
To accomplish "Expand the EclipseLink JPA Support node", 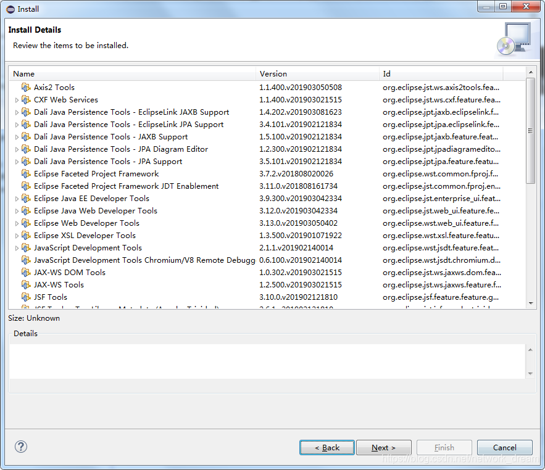I will 17,125.
